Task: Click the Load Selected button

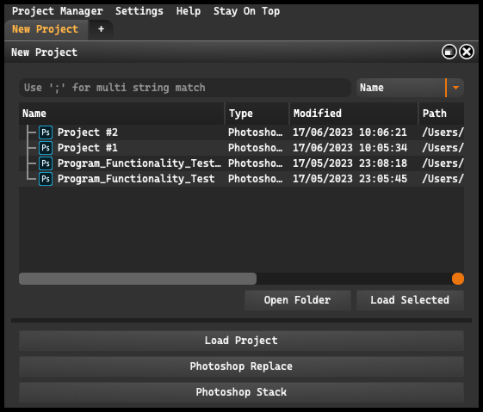Action: [x=410, y=300]
